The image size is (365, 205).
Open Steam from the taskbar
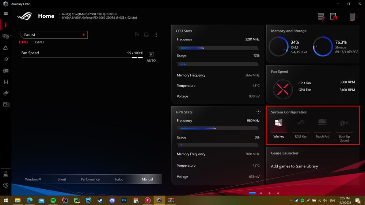click(x=100, y=200)
